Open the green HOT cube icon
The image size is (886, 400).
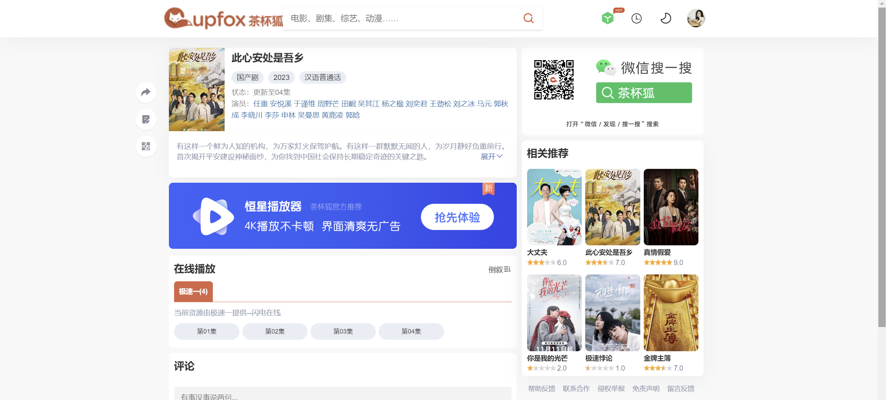point(607,18)
